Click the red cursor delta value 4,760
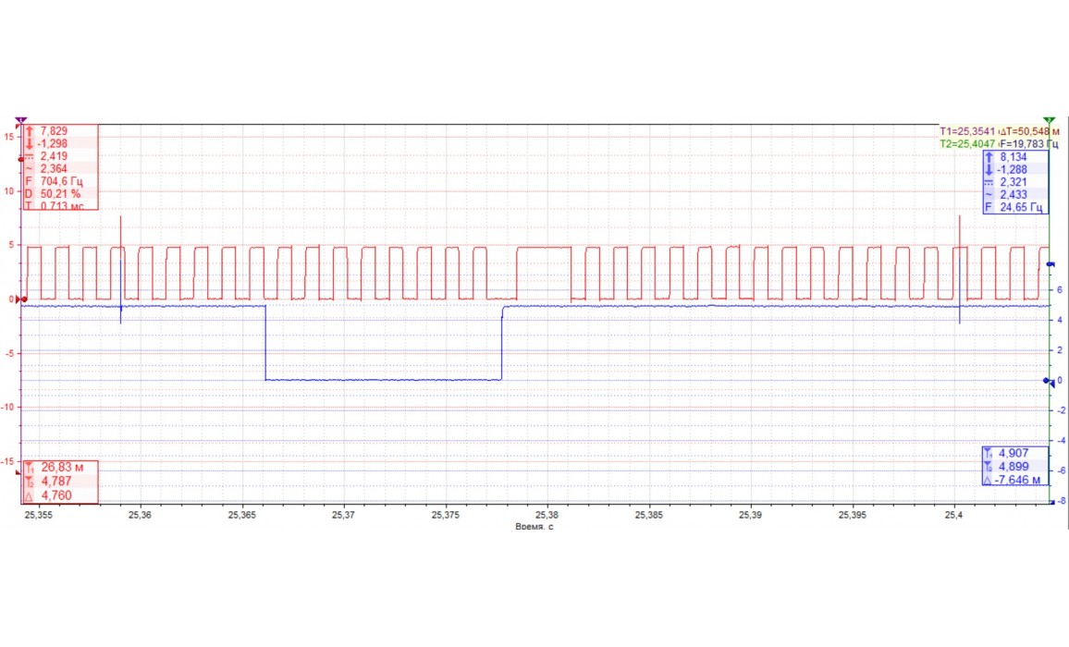 (56, 494)
